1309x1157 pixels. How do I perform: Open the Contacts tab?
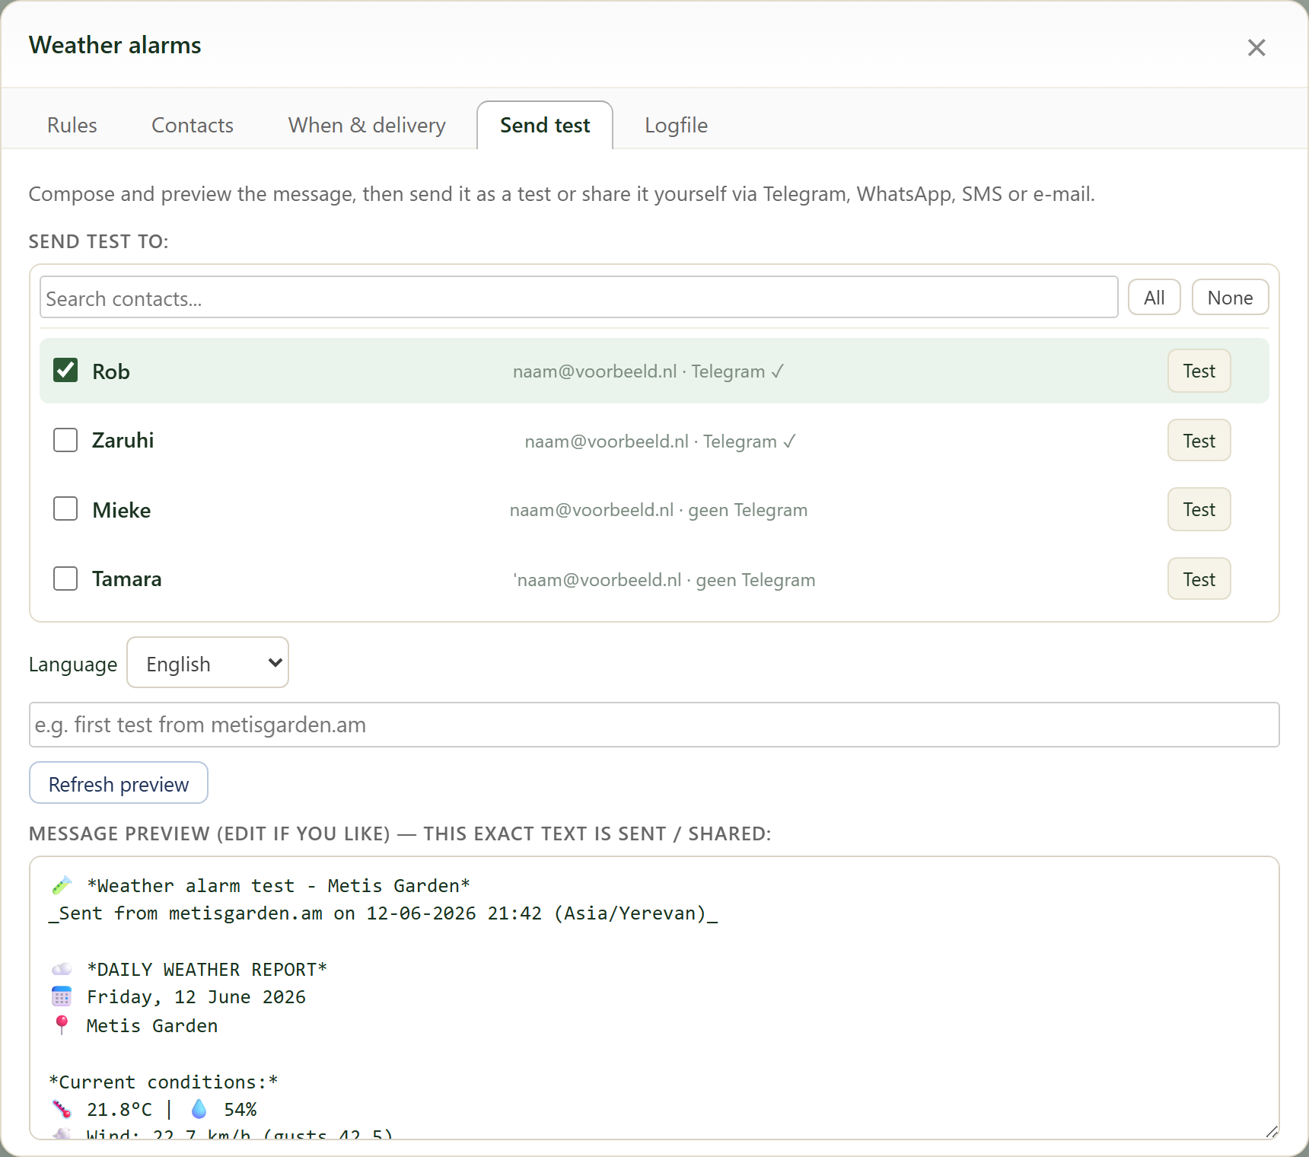(193, 126)
